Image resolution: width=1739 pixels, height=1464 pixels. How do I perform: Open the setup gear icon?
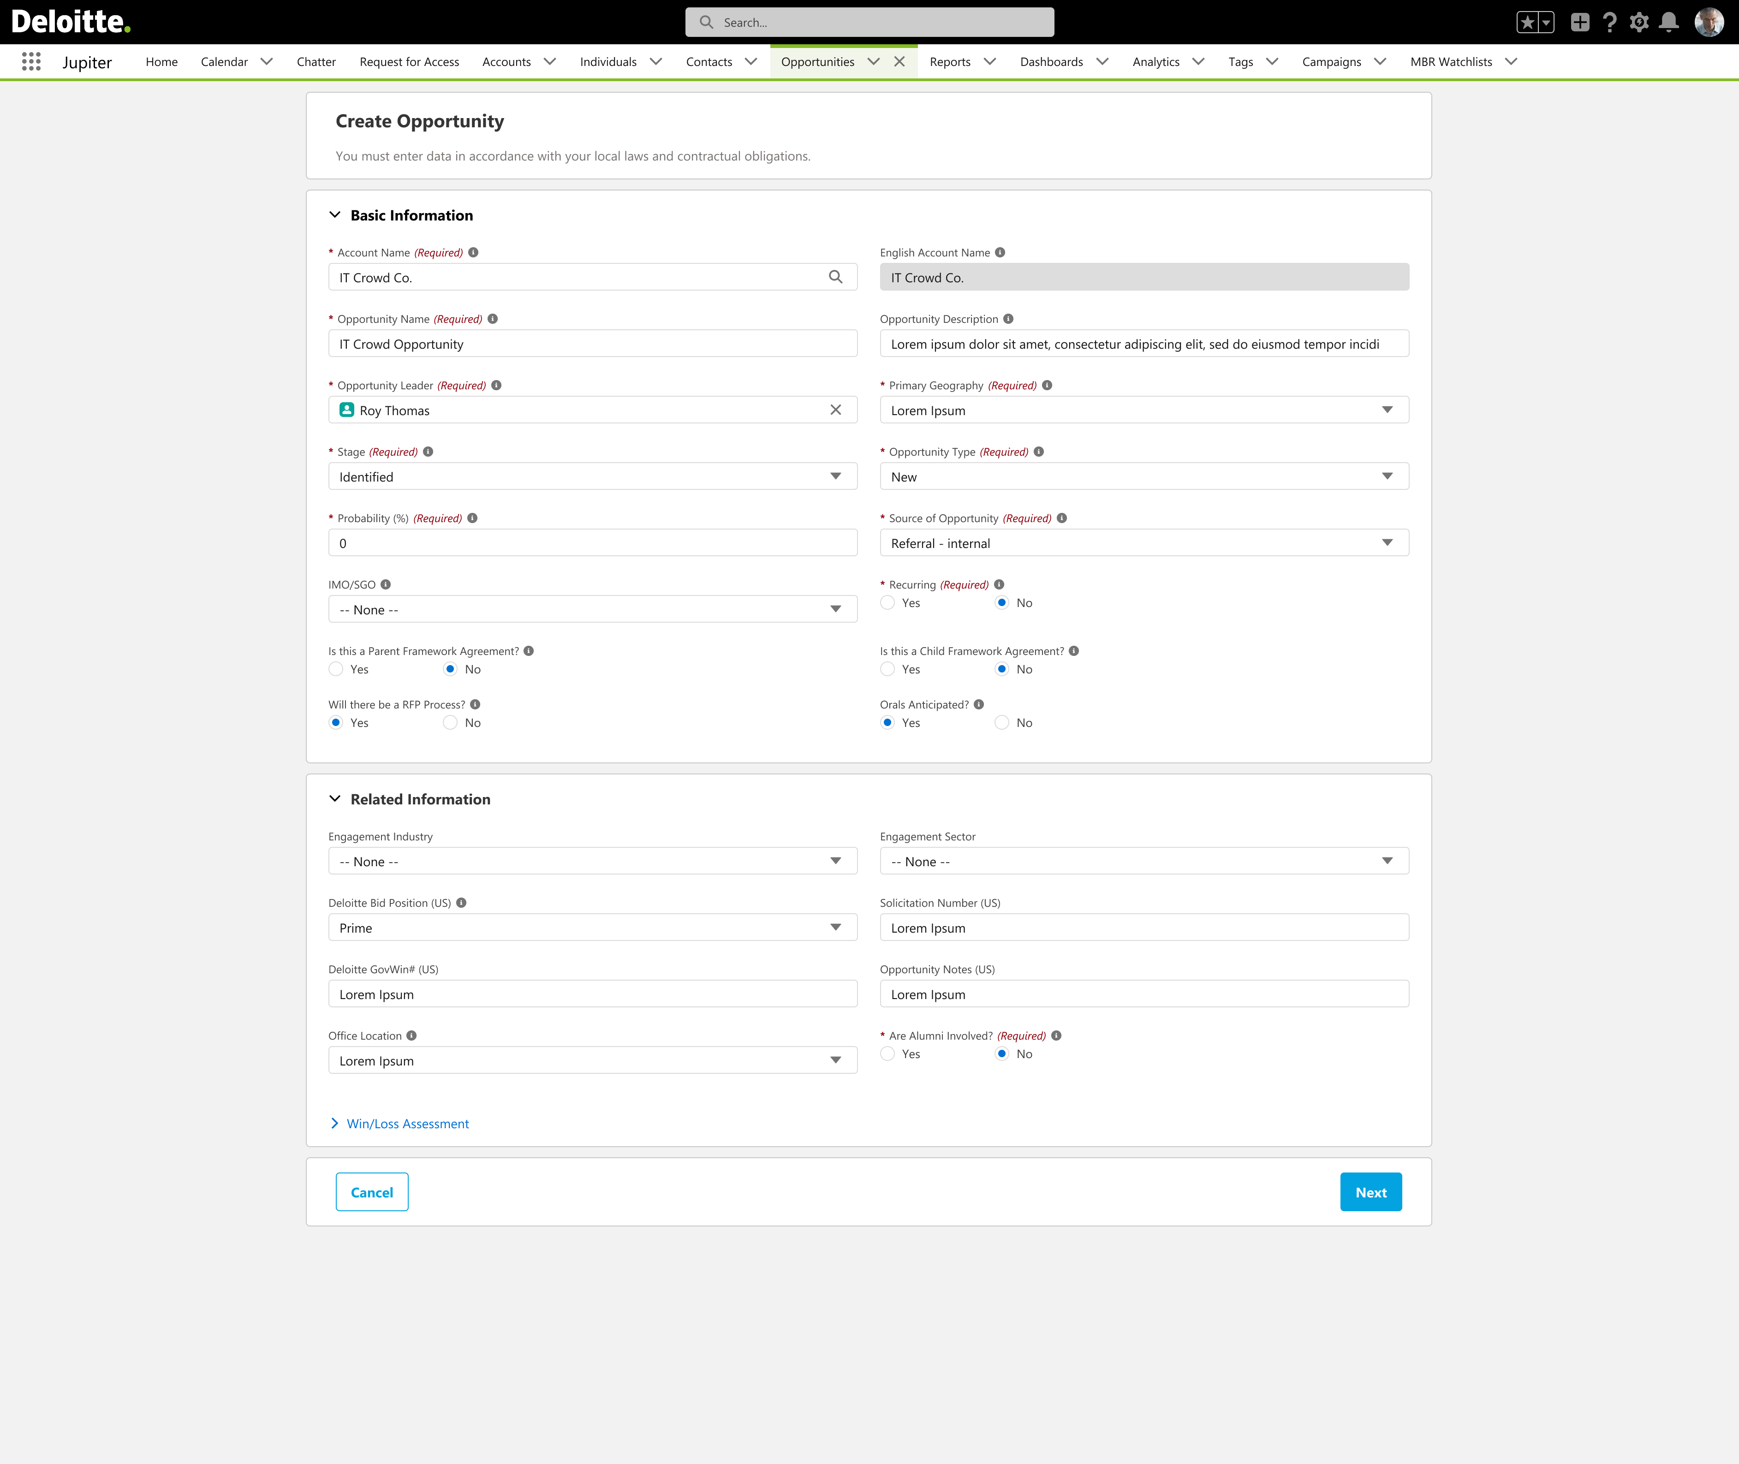point(1638,23)
